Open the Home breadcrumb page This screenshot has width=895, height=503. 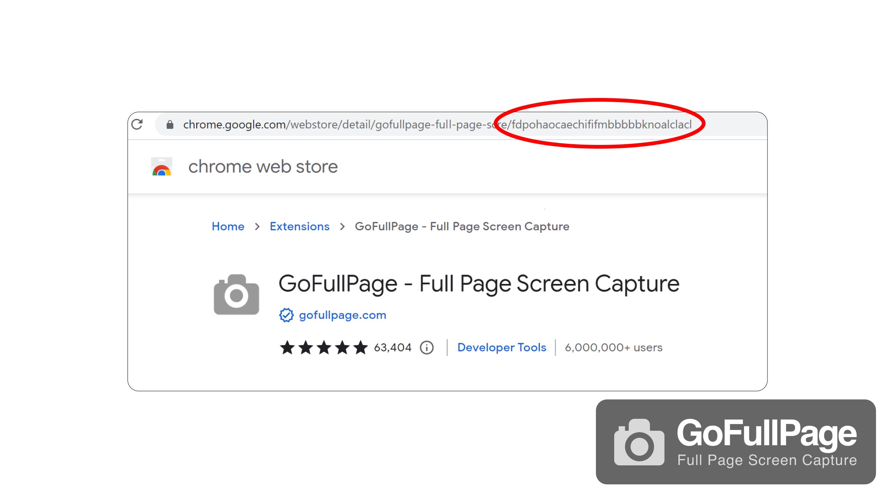pyautogui.click(x=228, y=226)
